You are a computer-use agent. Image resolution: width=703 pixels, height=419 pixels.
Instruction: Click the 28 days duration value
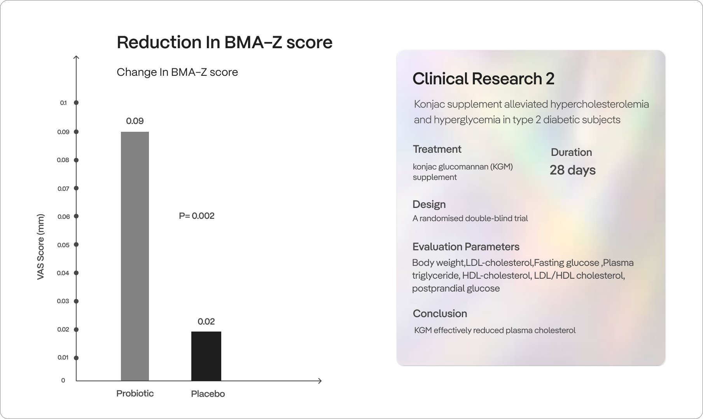(572, 170)
